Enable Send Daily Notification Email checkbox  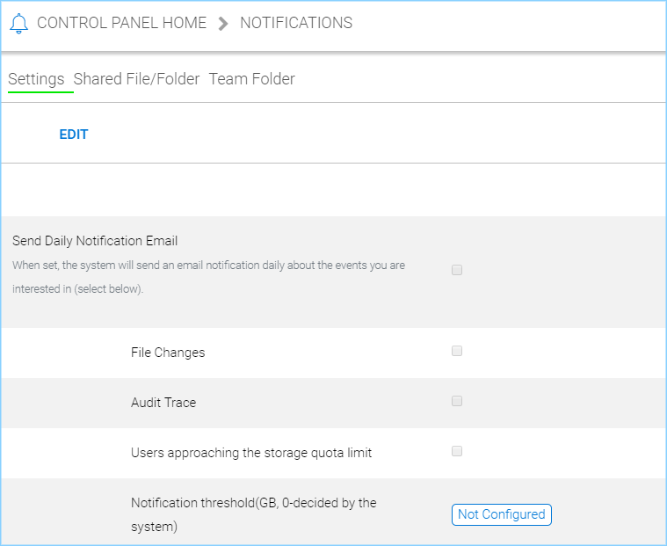point(457,270)
